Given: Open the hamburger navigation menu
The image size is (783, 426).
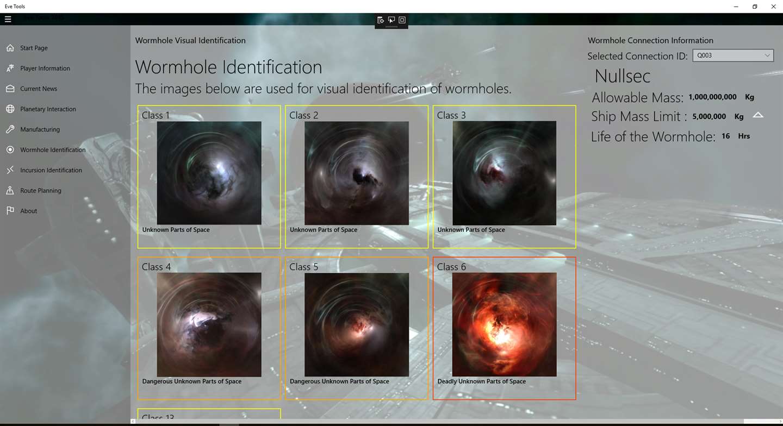Looking at the screenshot, I should point(8,19).
